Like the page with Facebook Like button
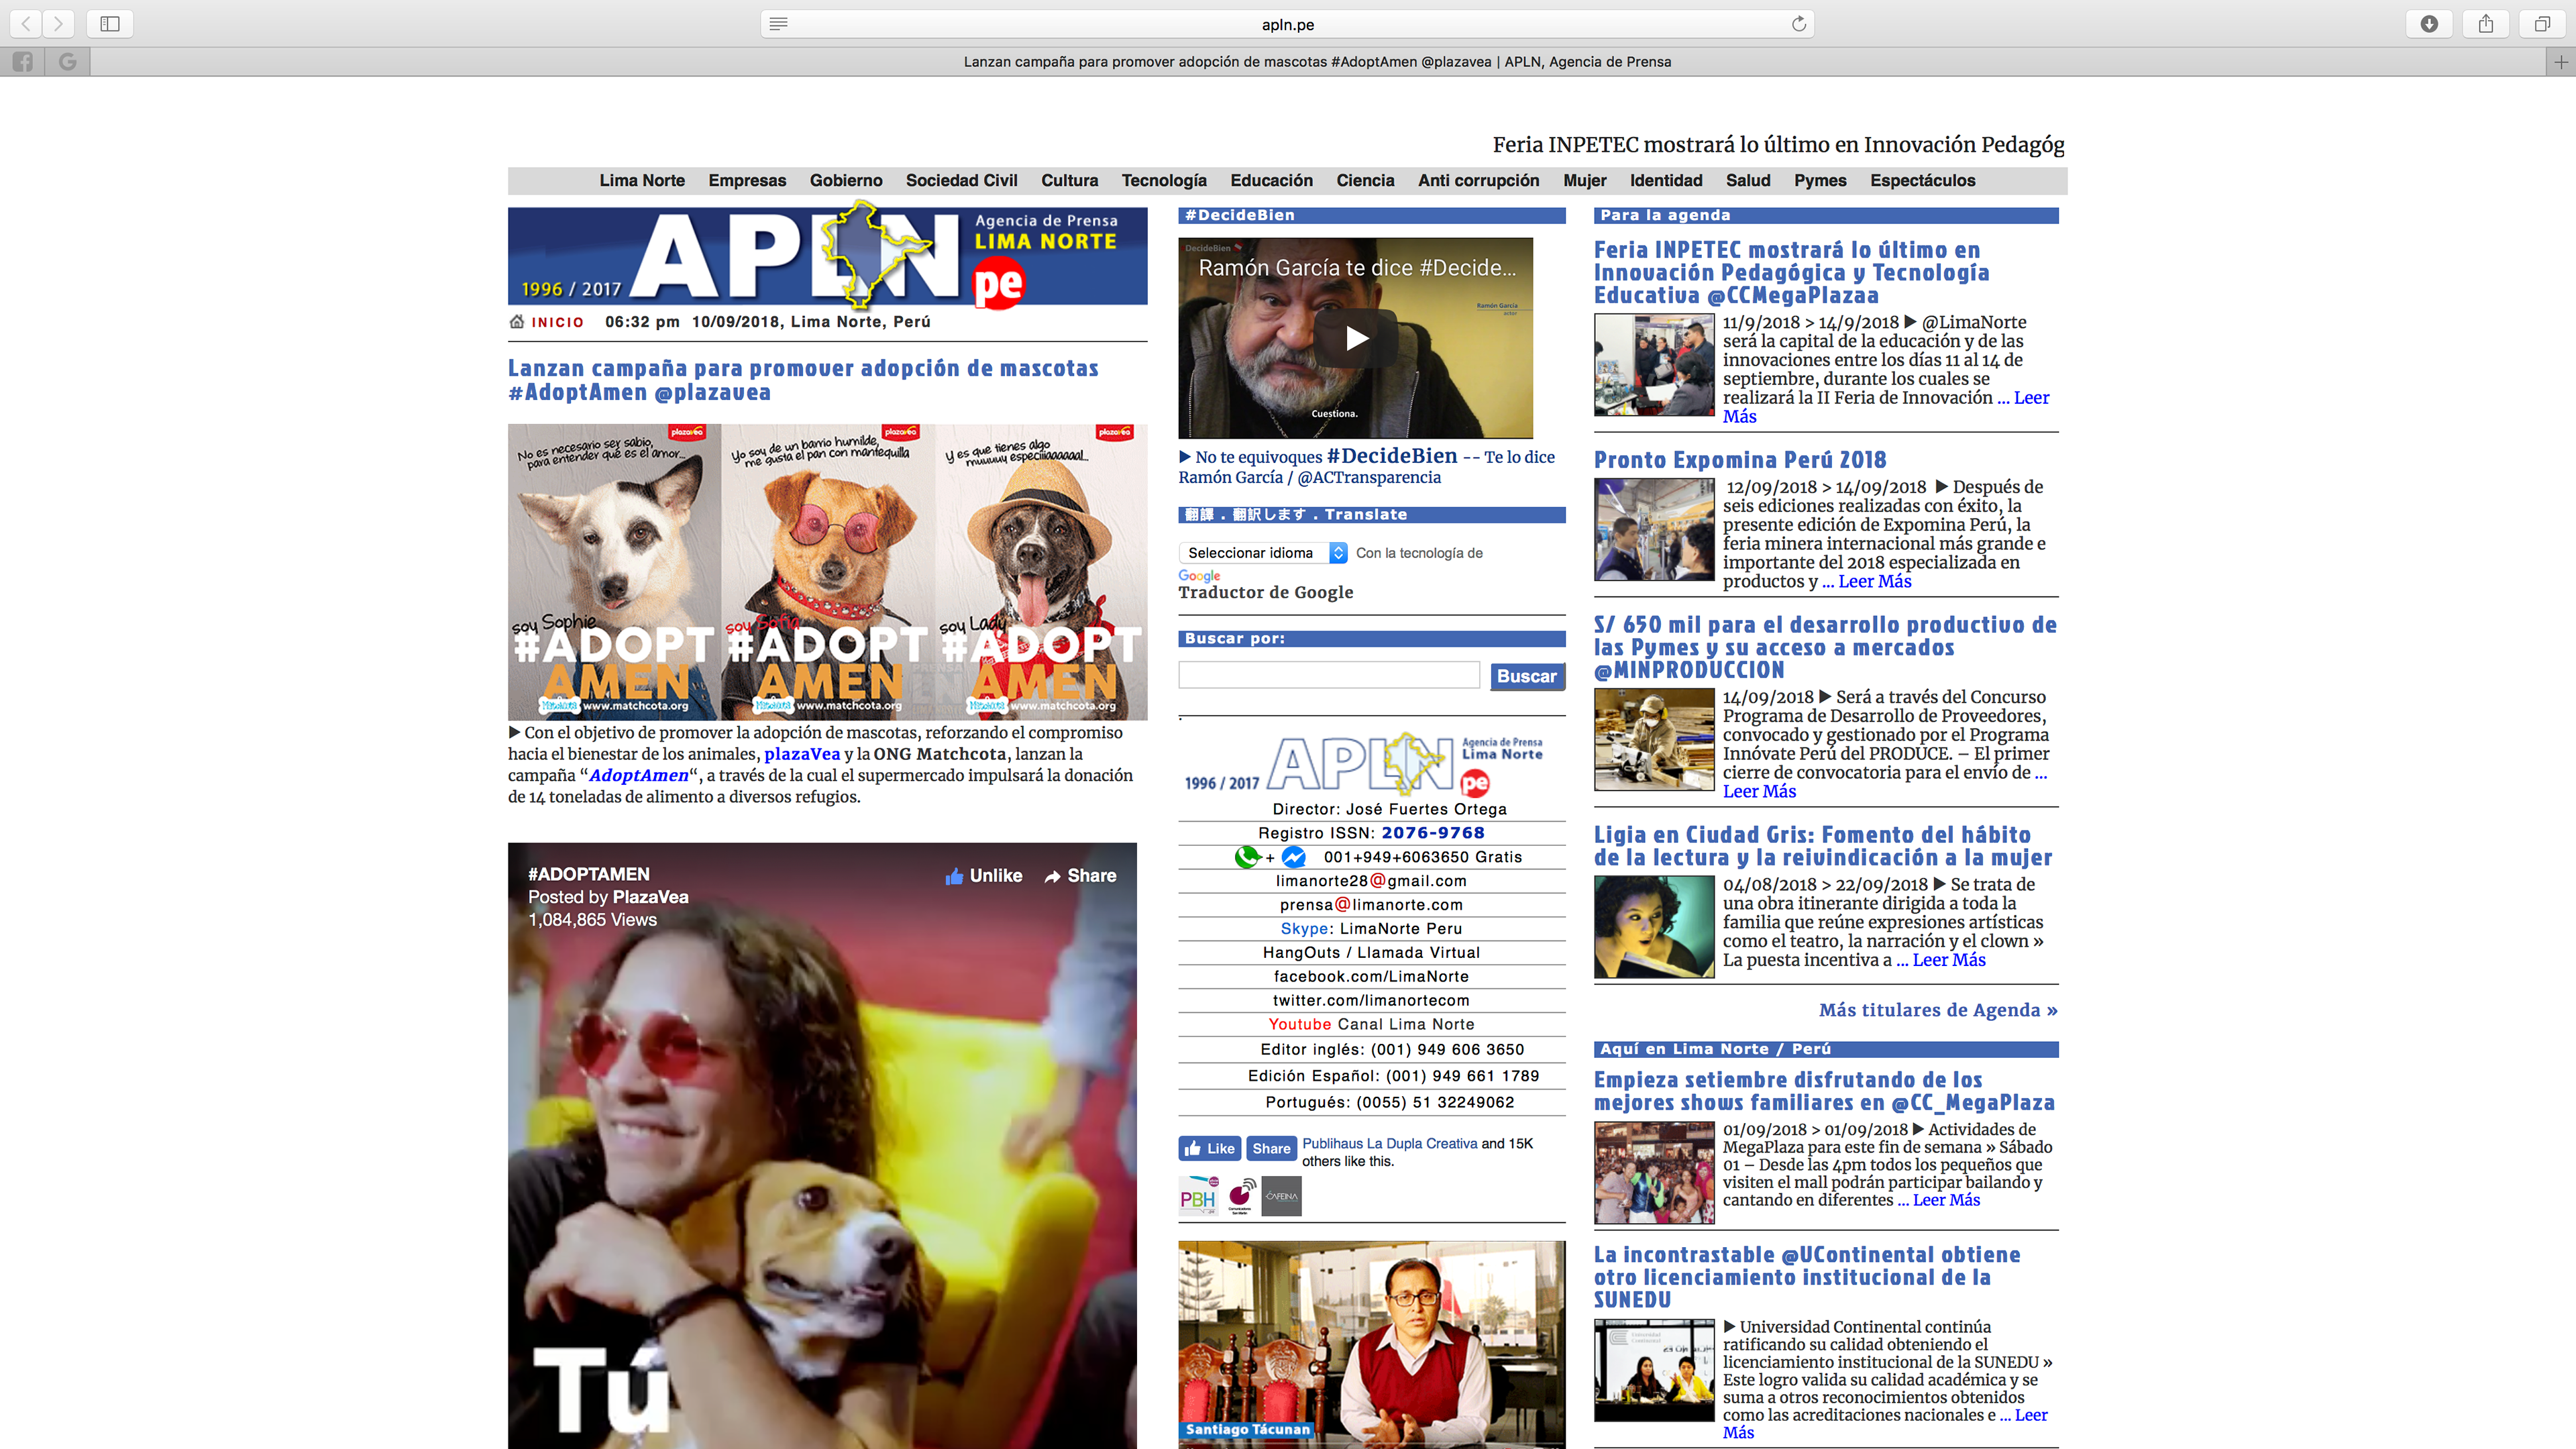 click(1209, 1148)
